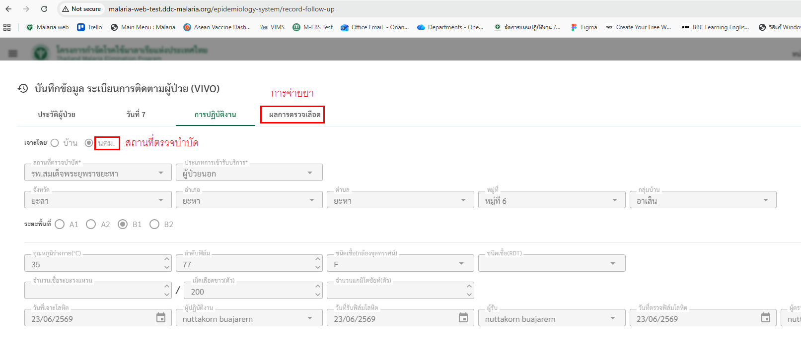801x359 pixels.
Task: Open the หมู่ที่ dropdown showing หมู่ที่ 6
Action: 552,200
